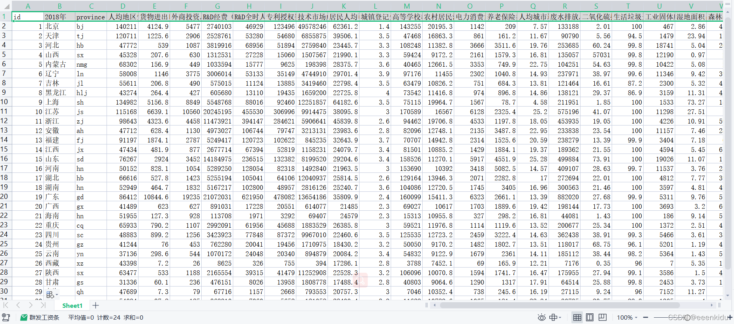The height and width of the screenshot is (324, 734).
Task: Open the reading mode crosshair dropdown
Action: click(x=555, y=317)
